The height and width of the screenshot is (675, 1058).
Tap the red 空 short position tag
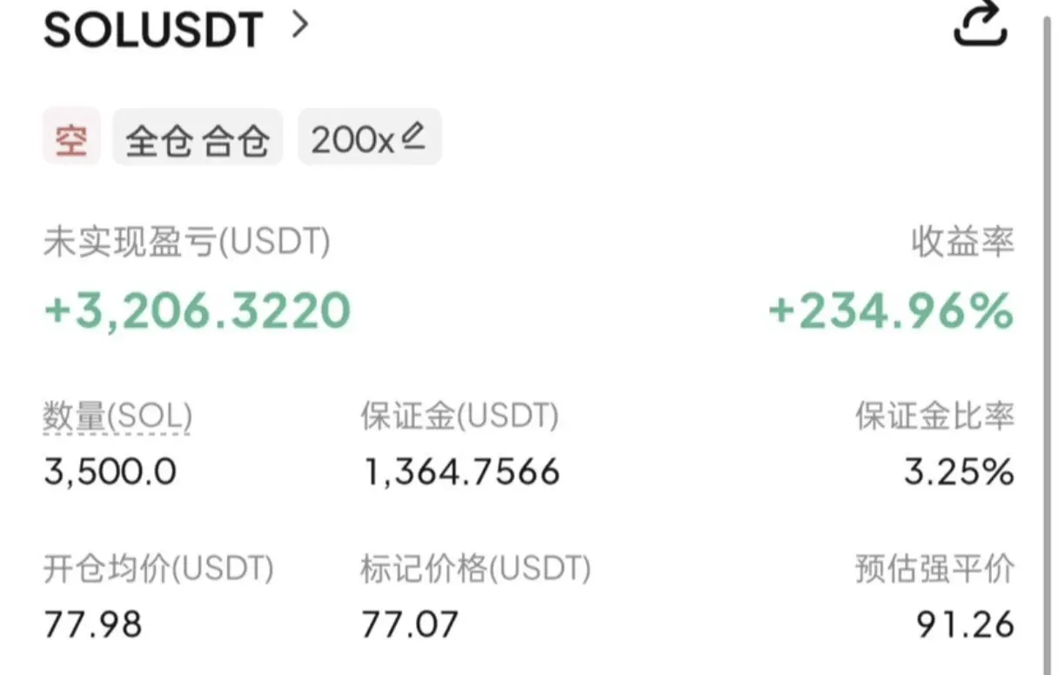[71, 137]
